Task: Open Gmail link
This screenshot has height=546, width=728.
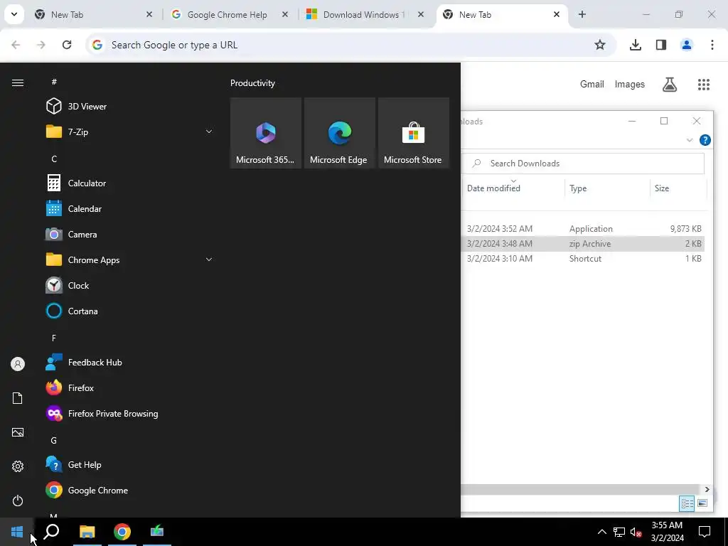Action: click(x=592, y=84)
